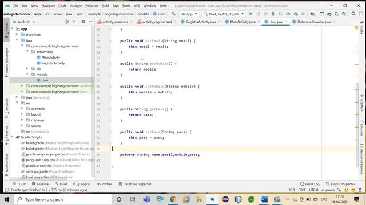
Task: Open the TODO tool window
Action: (x=19, y=184)
